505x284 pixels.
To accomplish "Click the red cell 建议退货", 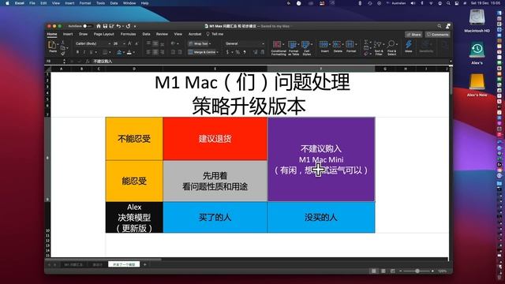I will tap(215, 139).
